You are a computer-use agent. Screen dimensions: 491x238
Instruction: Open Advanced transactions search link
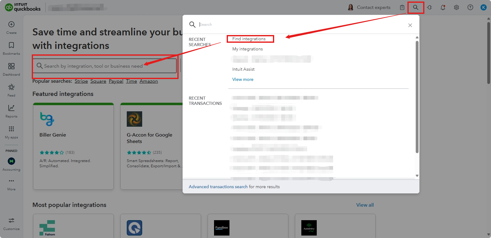pos(218,187)
